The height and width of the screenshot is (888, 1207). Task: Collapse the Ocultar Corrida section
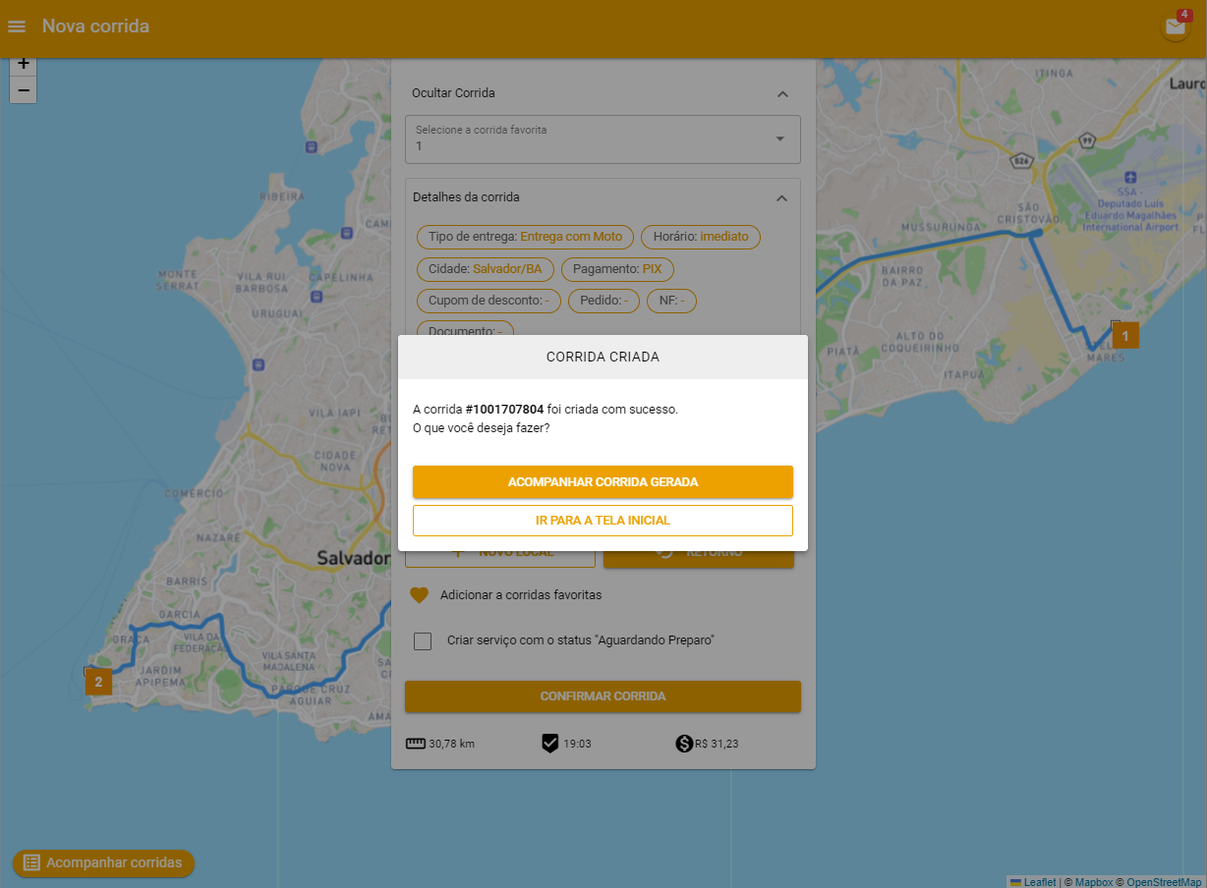[x=782, y=93]
